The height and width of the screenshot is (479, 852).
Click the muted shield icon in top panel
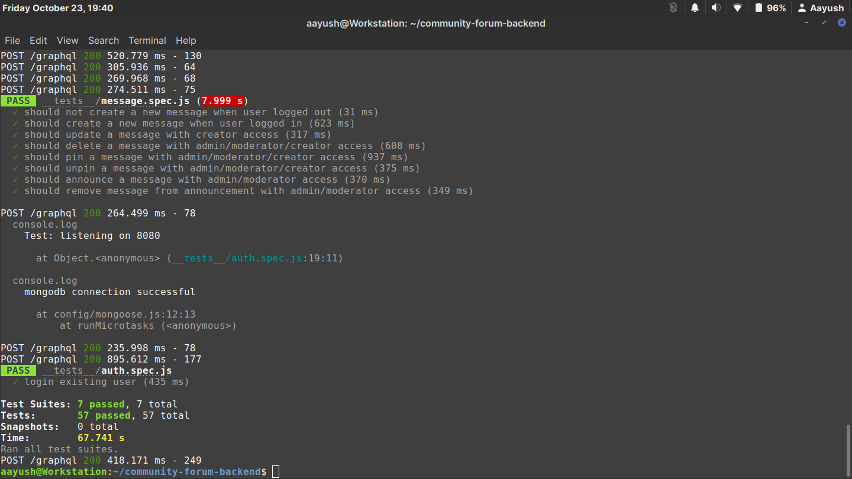673,8
